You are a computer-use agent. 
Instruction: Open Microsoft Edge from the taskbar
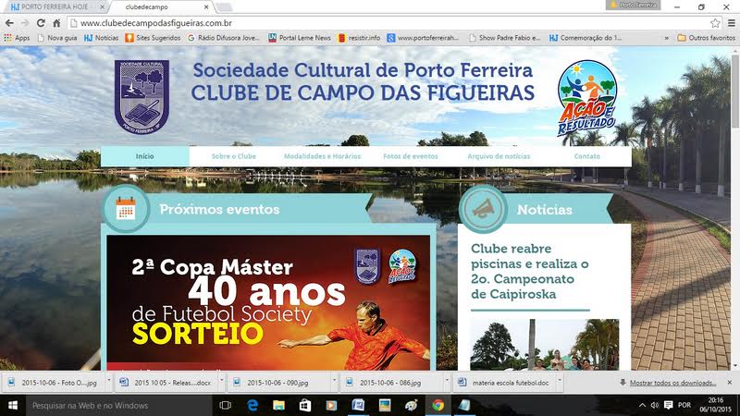[251, 405]
